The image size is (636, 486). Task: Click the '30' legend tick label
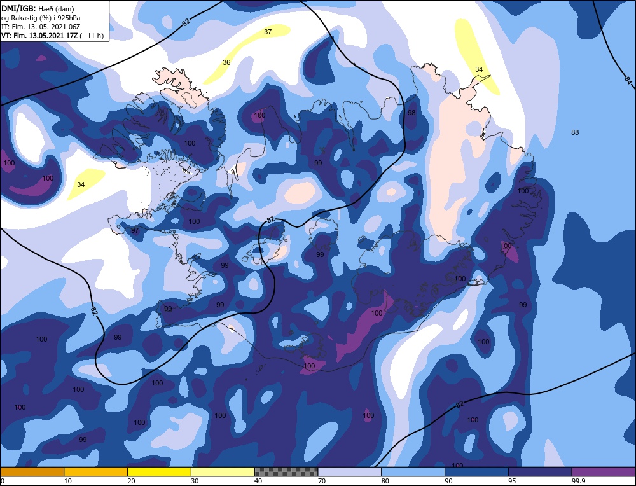[195, 481]
